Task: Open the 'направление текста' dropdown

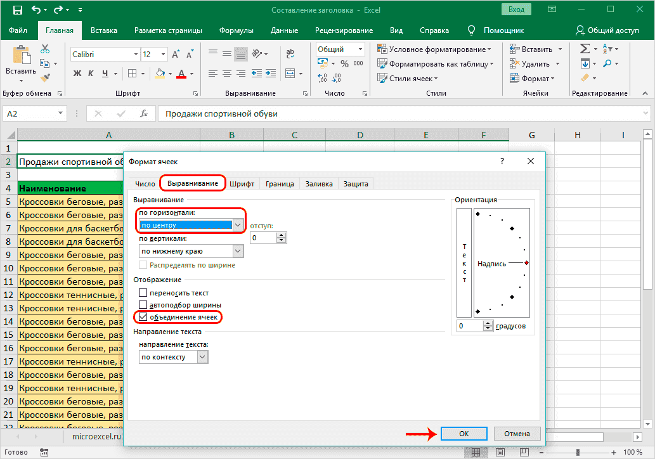Action: pos(202,357)
